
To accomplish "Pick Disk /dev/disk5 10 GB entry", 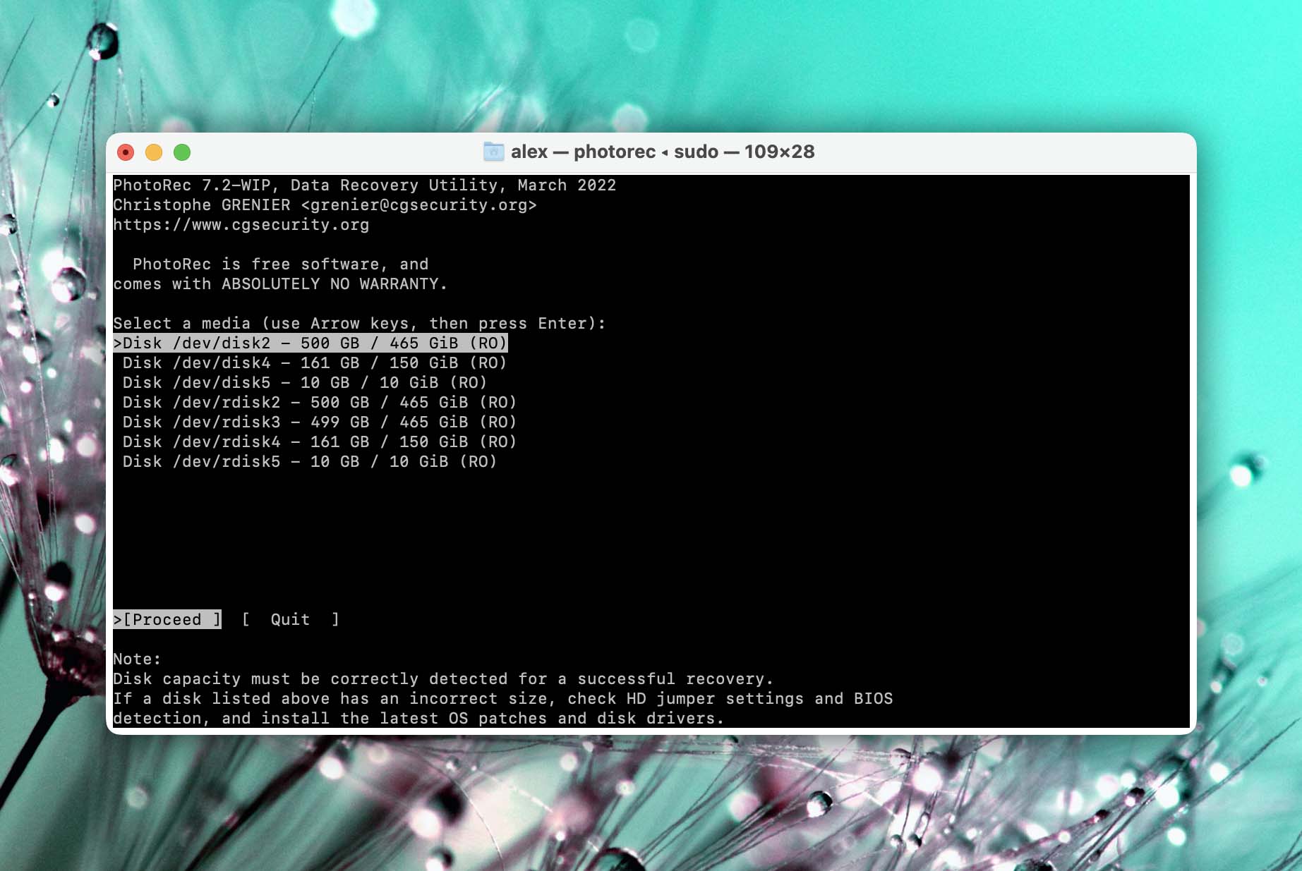I will [x=304, y=383].
